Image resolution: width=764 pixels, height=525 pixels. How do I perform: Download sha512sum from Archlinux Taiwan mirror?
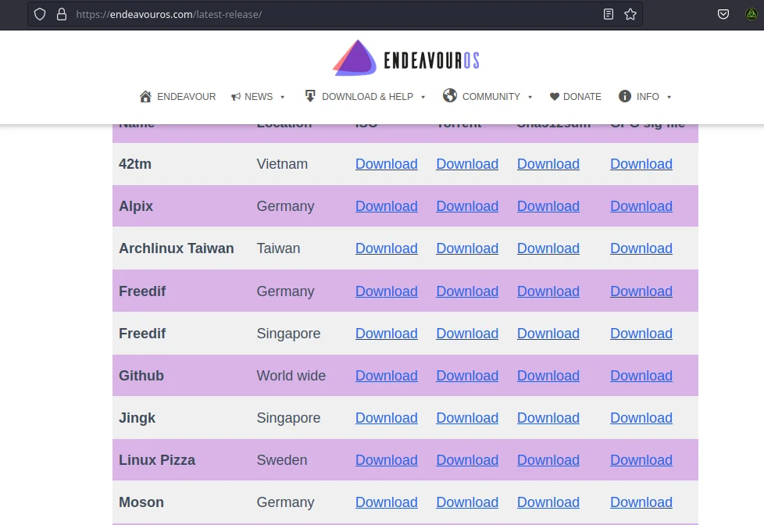tap(548, 248)
